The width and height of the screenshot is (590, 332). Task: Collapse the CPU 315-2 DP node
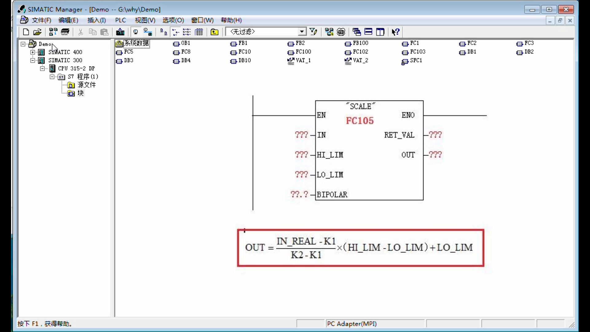[x=42, y=69]
